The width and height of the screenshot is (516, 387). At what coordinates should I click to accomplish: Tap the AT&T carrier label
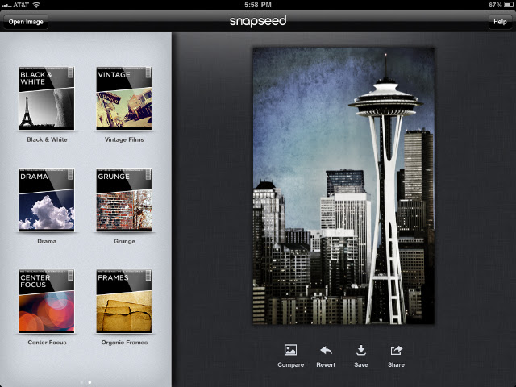coord(21,5)
